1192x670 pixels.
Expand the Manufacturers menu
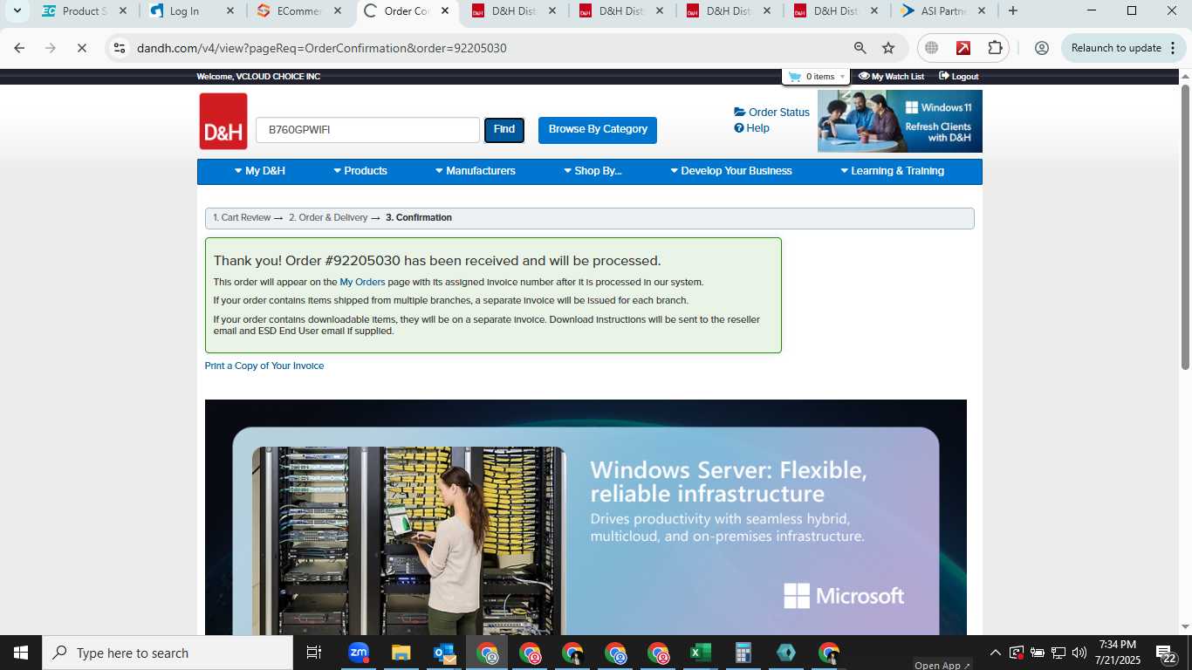pyautogui.click(x=476, y=171)
